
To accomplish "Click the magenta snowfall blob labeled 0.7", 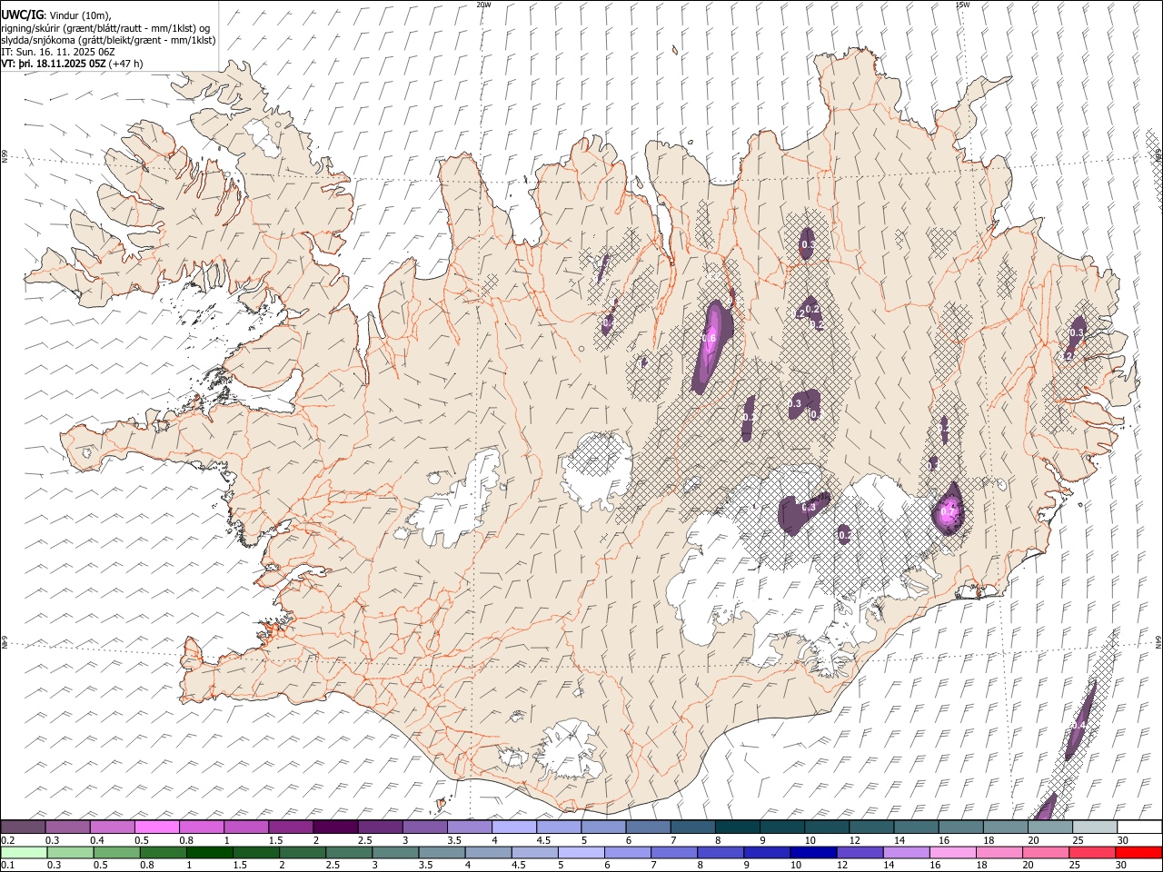I will point(949,510).
